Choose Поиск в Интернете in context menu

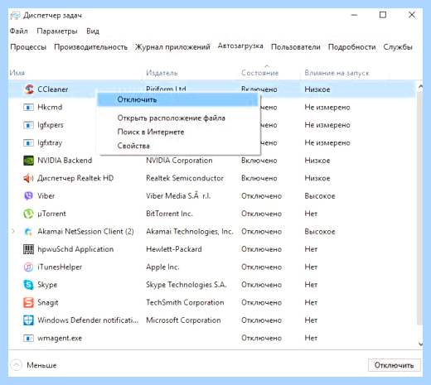click(177, 132)
